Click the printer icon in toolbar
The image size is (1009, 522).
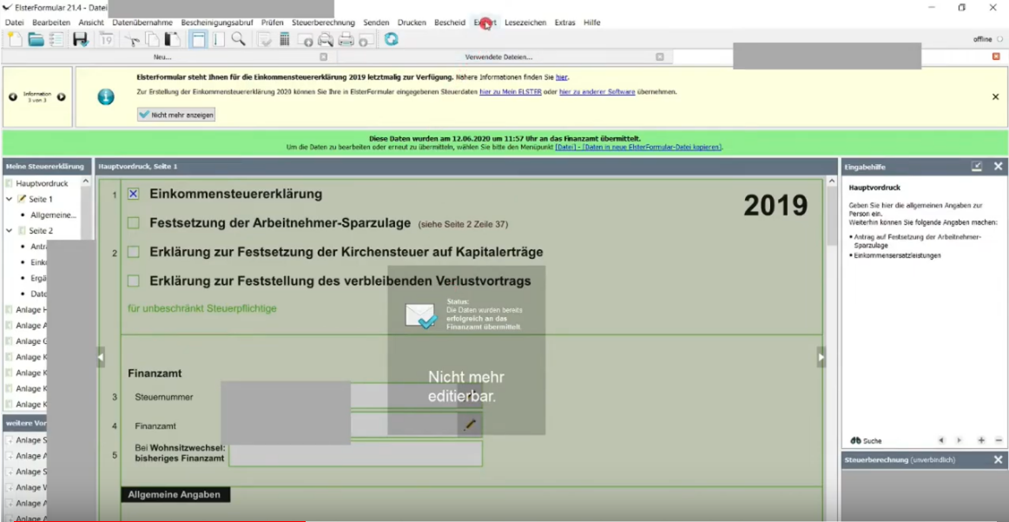[346, 39]
